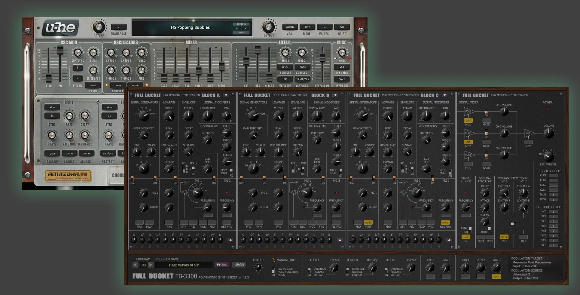Click Rnd IN button of Sample & Hold

[466, 237]
